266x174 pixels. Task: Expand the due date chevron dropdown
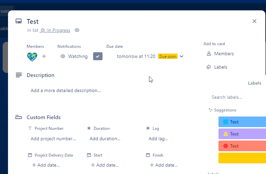(x=181, y=56)
